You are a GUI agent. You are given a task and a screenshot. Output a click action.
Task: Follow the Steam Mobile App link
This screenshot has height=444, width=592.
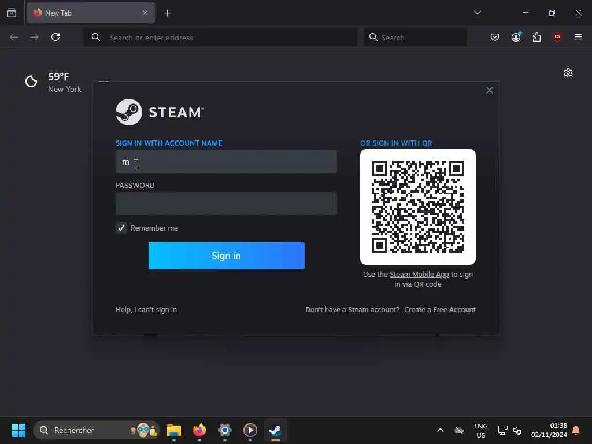(419, 275)
